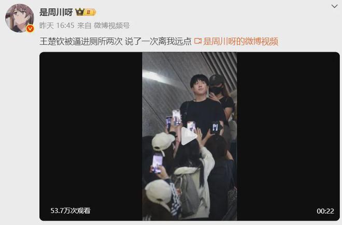342x225 pixels.
Task: Click 昨天 in the post date
Action: (x=47, y=25)
